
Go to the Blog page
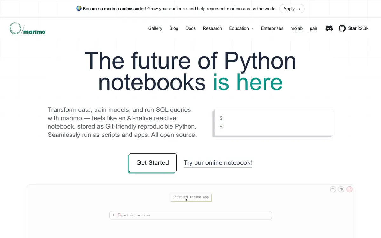pyautogui.click(x=174, y=28)
